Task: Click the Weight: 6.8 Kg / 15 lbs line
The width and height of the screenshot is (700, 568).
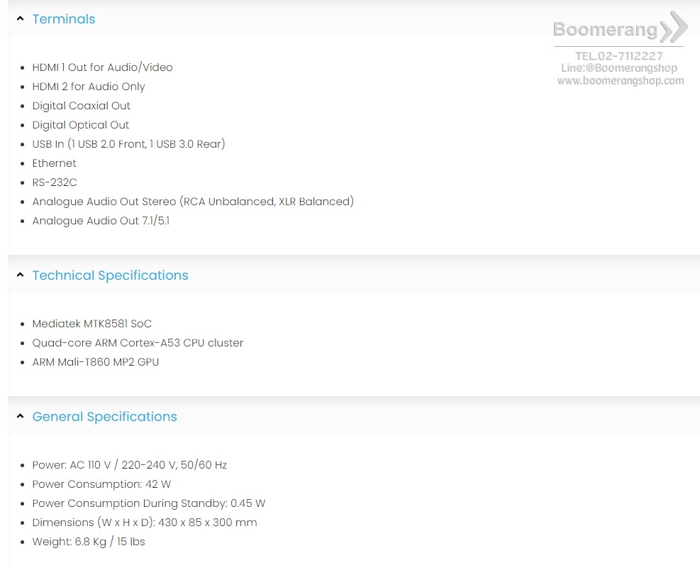Action: pyautogui.click(x=89, y=542)
